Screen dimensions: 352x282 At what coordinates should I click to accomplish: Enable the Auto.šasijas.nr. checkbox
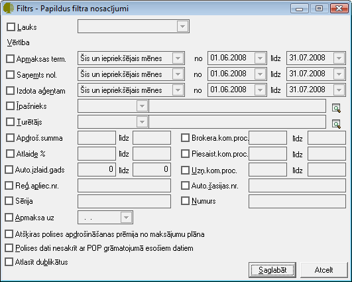pos(185,186)
